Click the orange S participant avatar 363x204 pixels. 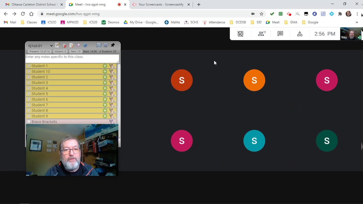tap(254, 80)
